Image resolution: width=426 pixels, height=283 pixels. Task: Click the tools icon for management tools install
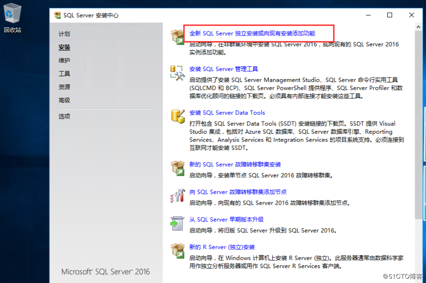pos(177,73)
